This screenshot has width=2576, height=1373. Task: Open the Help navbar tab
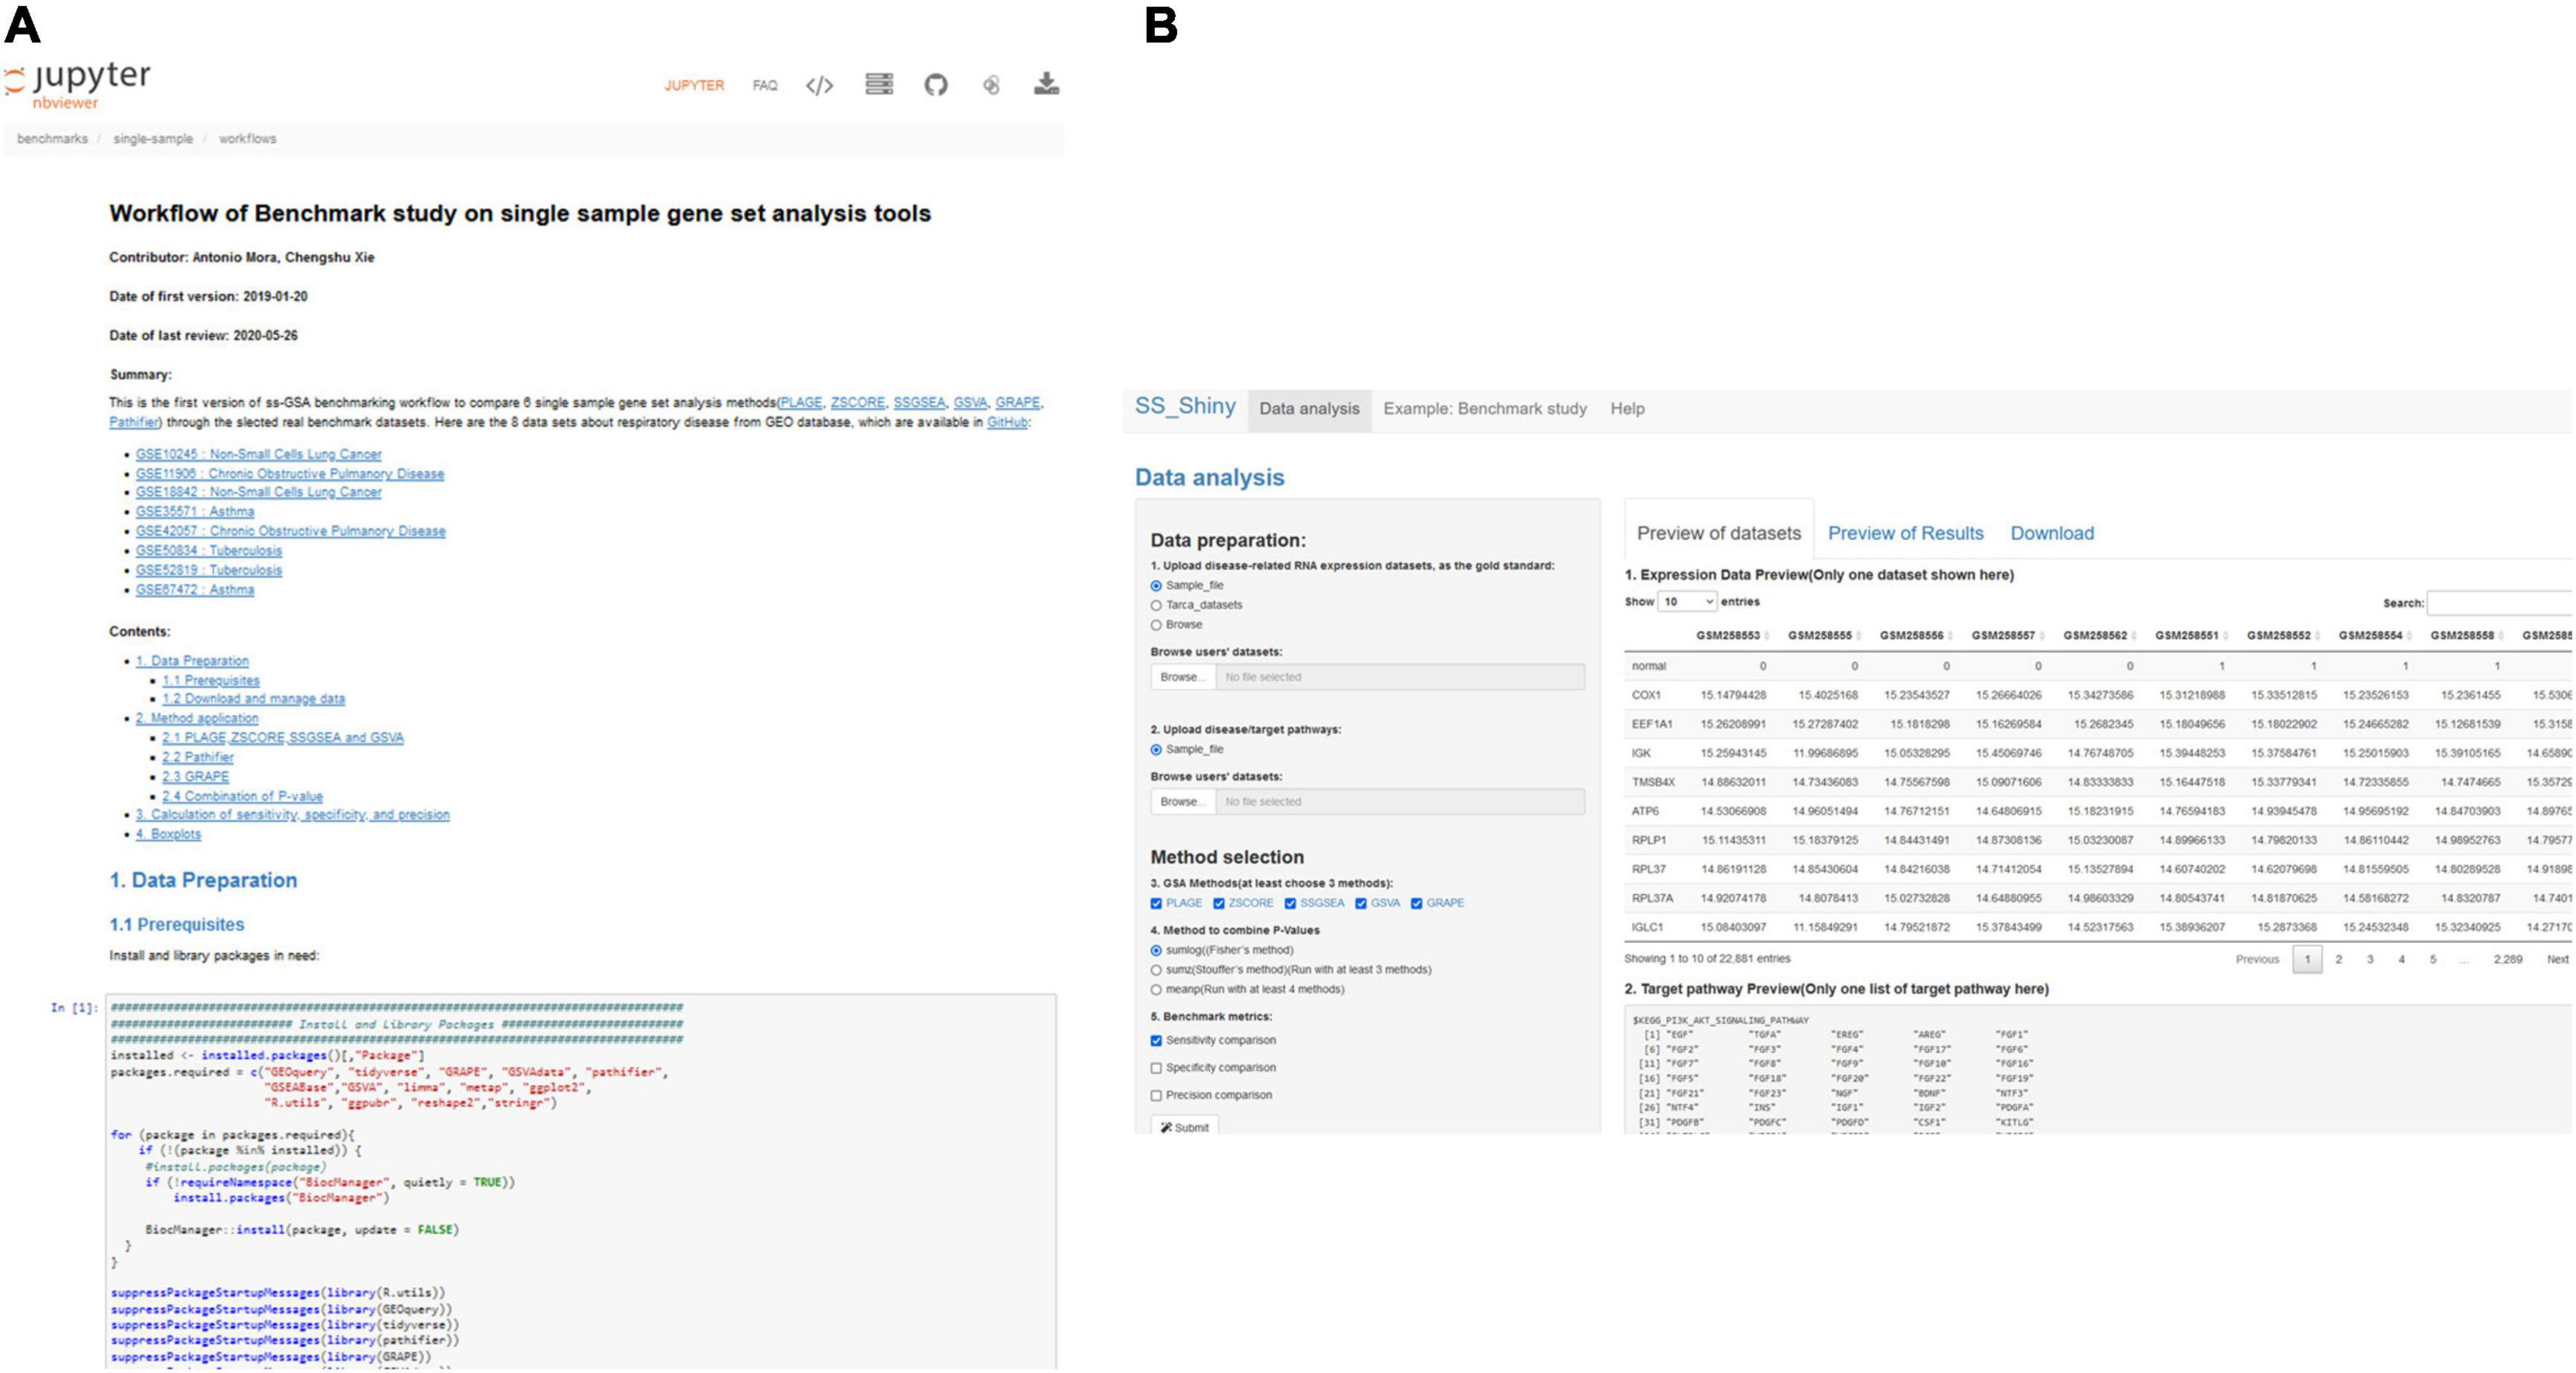[x=1627, y=409]
